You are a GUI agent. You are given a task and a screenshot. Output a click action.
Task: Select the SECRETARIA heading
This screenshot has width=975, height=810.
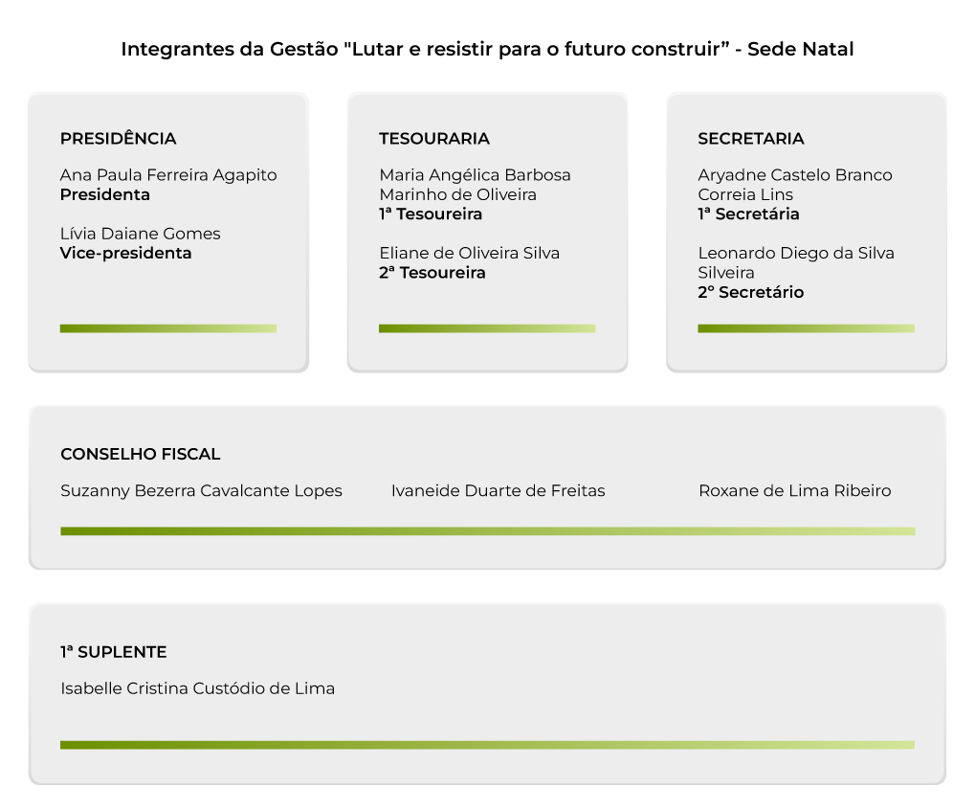750,139
